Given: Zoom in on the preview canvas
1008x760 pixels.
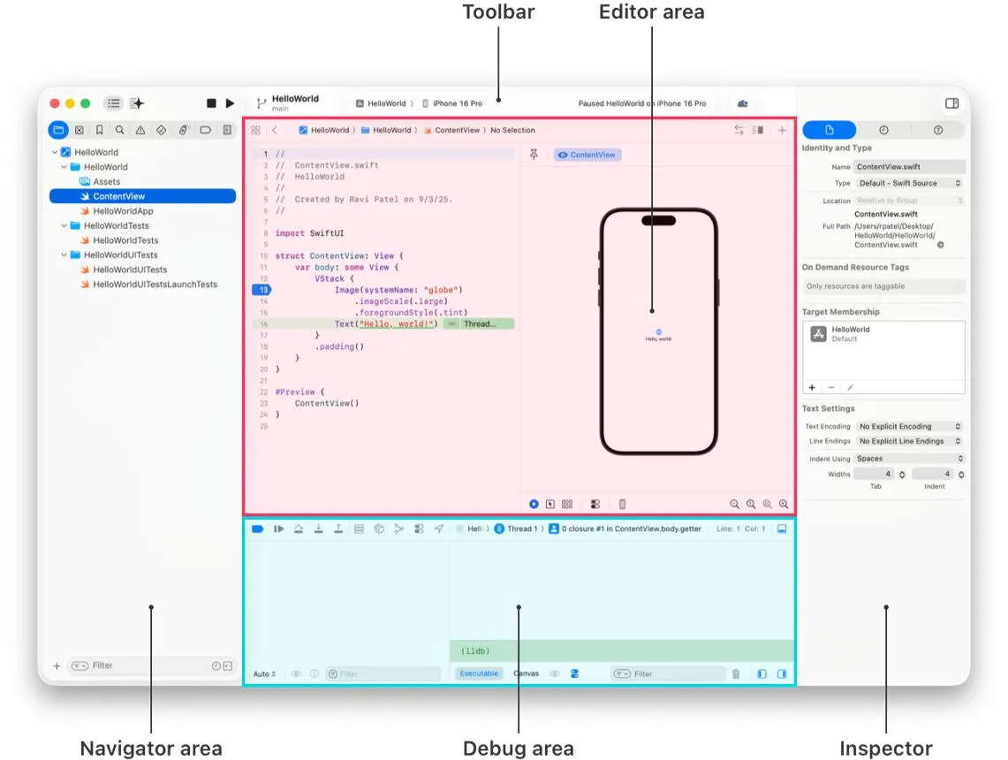Looking at the screenshot, I should [x=784, y=504].
